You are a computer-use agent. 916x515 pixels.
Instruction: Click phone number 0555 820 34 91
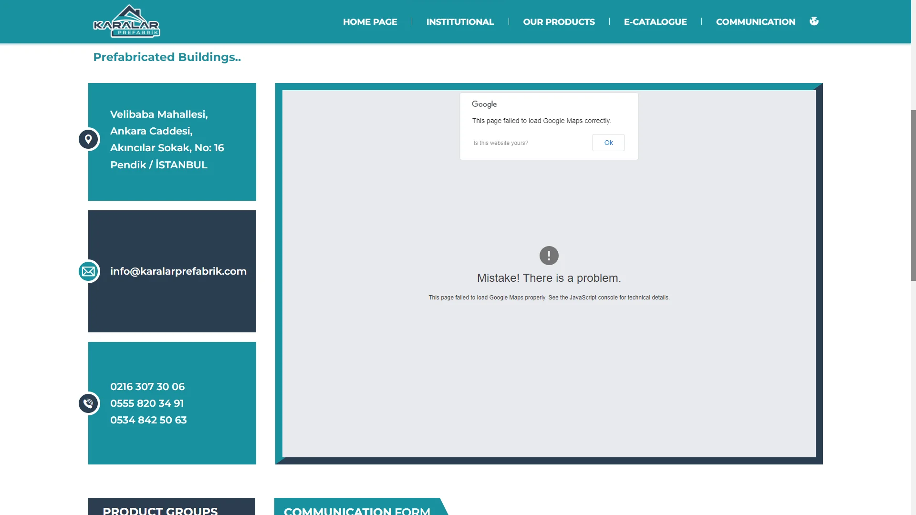click(x=147, y=403)
